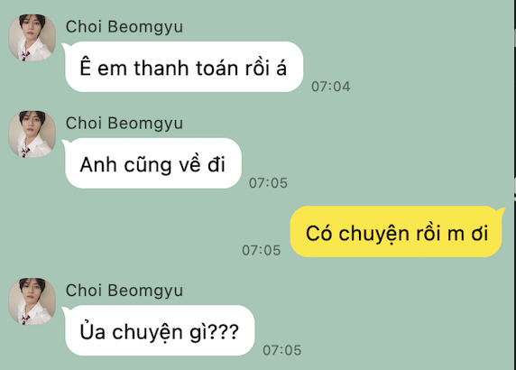The height and width of the screenshot is (370, 516).
Task: Click the word 'thanh toán' in first message
Action: (x=186, y=69)
